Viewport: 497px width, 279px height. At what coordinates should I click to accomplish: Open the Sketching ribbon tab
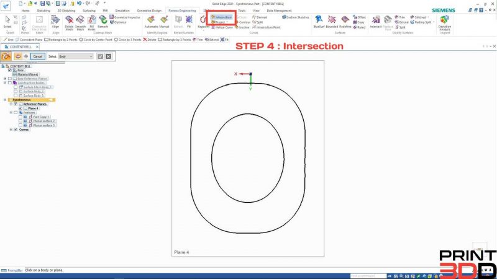click(43, 11)
